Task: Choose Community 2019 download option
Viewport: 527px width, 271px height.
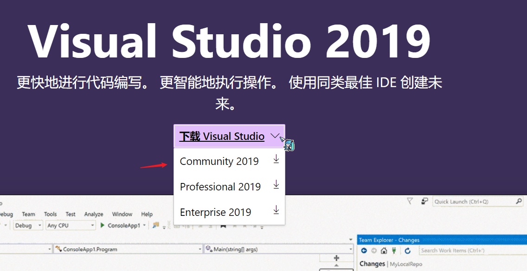Action: pos(229,161)
